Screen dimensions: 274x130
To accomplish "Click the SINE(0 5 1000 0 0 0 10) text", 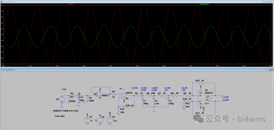I will coord(66,111).
